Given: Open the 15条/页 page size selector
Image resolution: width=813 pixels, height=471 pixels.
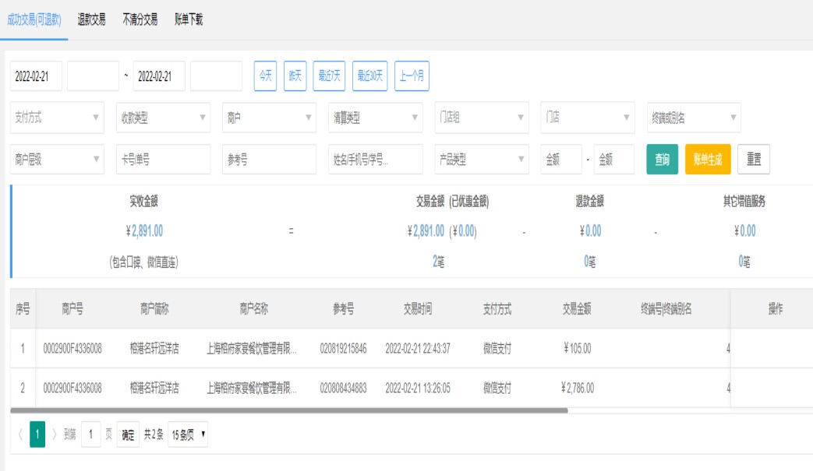Looking at the screenshot, I should tap(188, 434).
